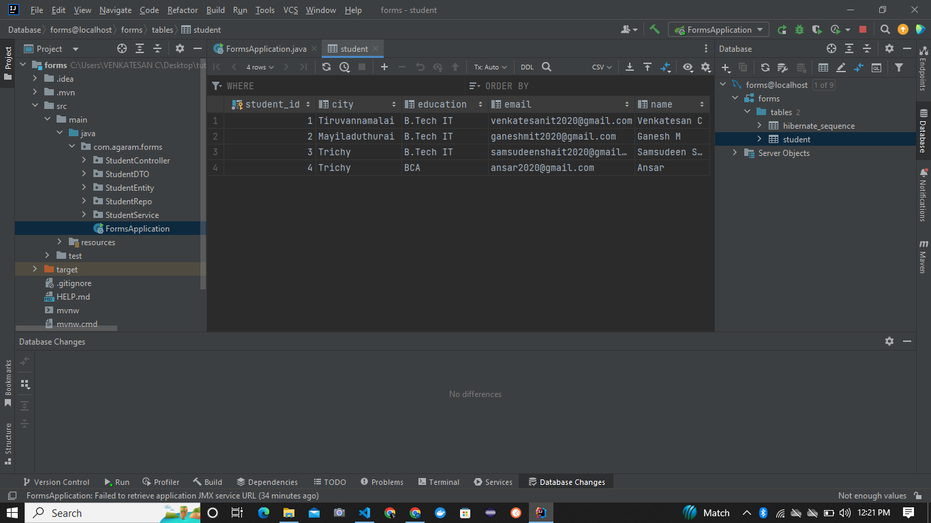Viewport: 931px width, 523px height.
Task: Open Terminal tool window tab
Action: [439, 481]
